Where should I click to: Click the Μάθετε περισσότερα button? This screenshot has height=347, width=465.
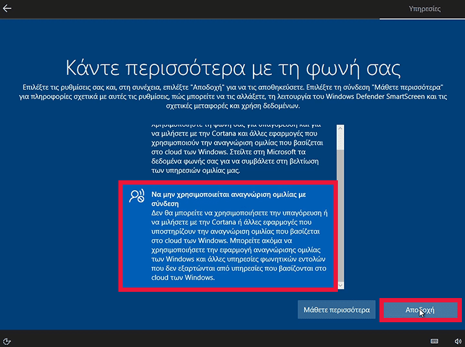click(336, 310)
